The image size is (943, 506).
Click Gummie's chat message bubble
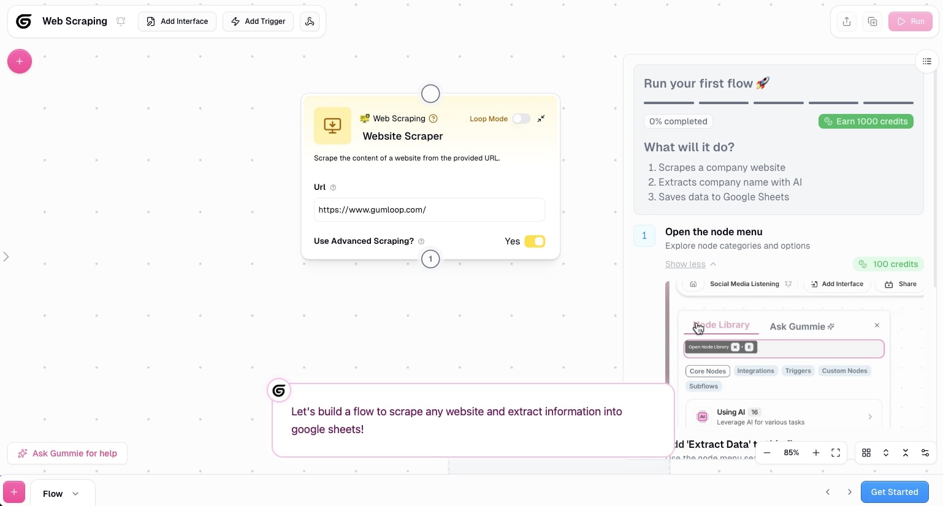click(x=473, y=420)
